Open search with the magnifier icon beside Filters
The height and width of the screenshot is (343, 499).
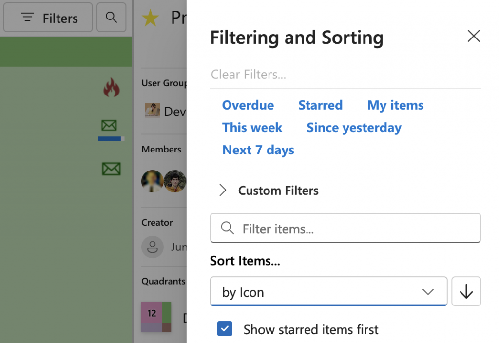pos(111,17)
